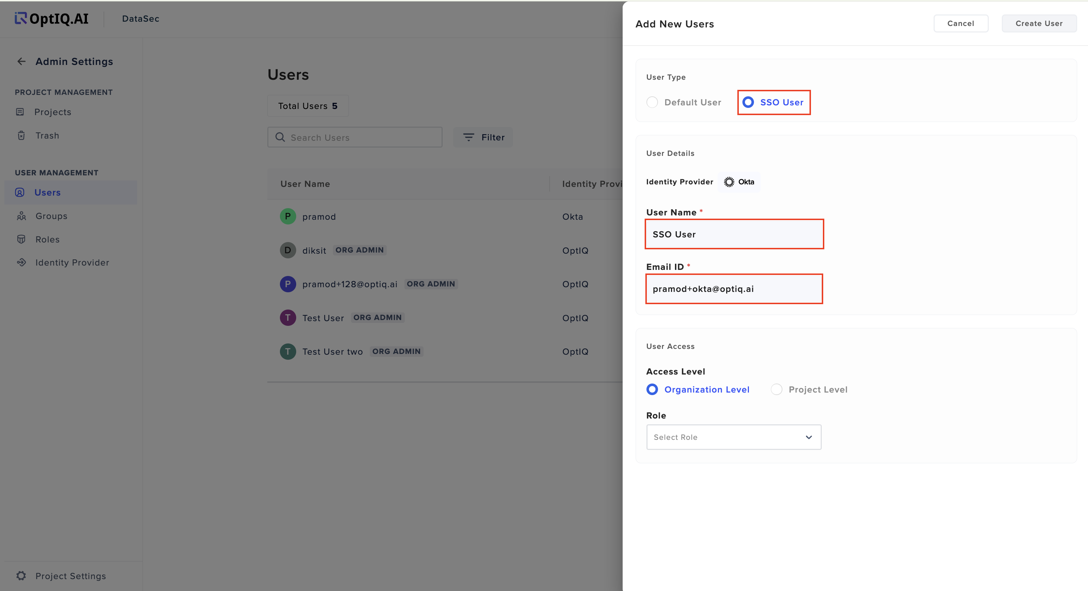Click OptIQ provider in diksit row
Screen dimensions: 1088x591
[x=575, y=250]
